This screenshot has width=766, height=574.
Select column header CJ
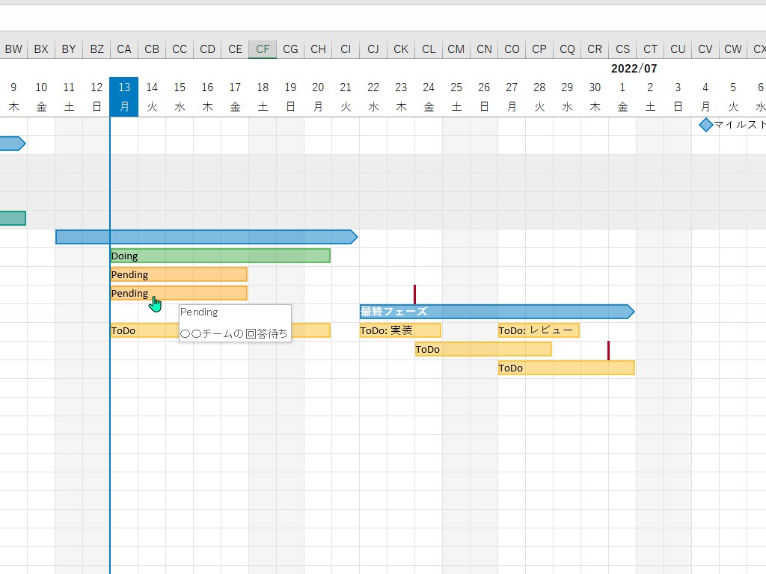[373, 49]
